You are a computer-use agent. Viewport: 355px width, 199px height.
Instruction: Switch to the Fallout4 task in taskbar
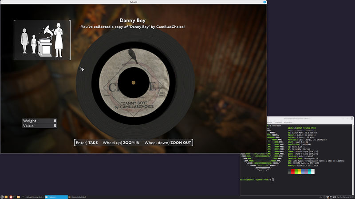pyautogui.click(x=56, y=197)
